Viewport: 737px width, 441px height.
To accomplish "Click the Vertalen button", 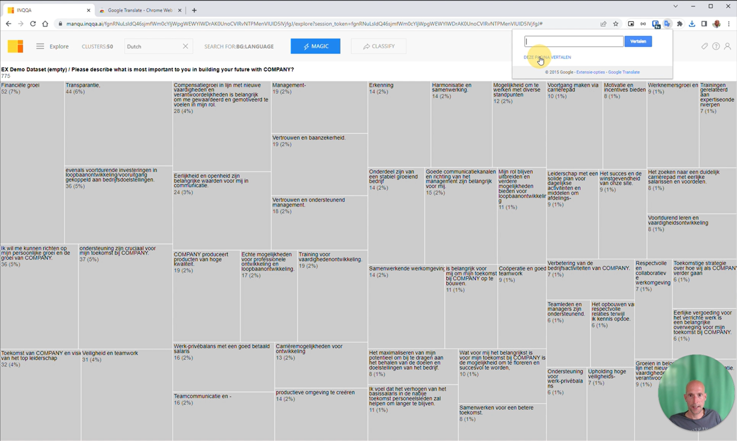I will 638,41.
